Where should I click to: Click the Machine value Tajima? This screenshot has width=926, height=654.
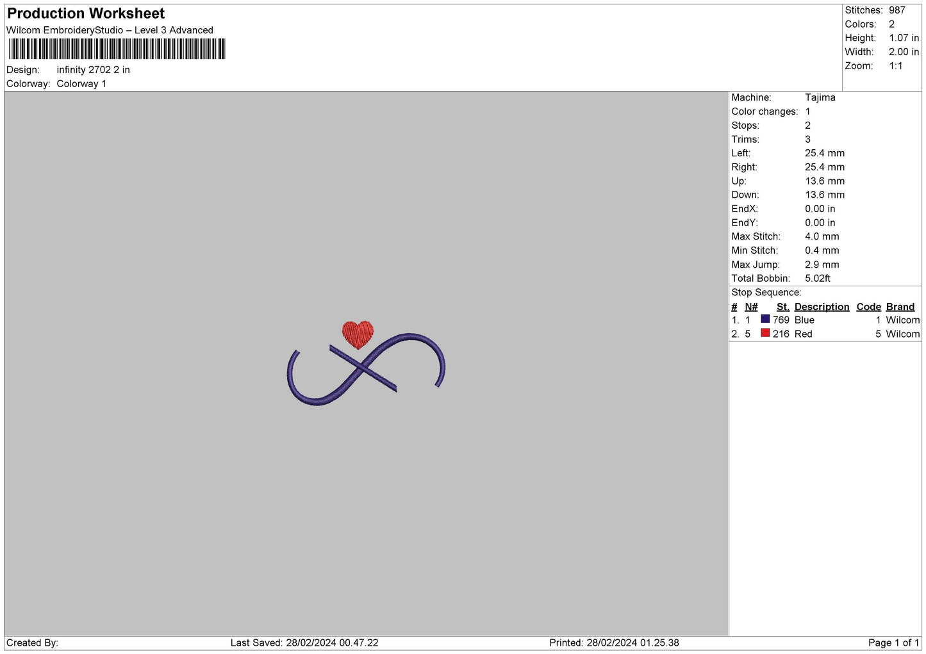click(820, 98)
